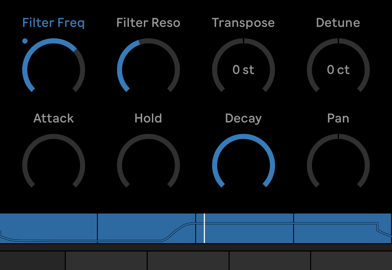Image resolution: width=392 pixels, height=270 pixels.
Task: Click the Detune label
Action: 338,23
